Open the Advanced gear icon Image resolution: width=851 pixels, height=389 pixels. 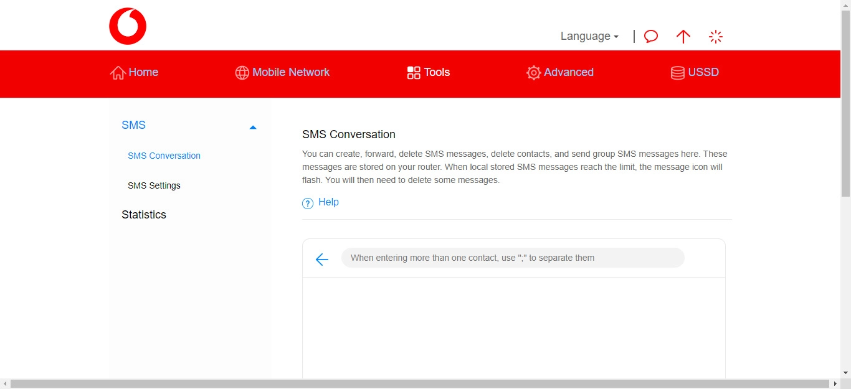[x=533, y=73]
